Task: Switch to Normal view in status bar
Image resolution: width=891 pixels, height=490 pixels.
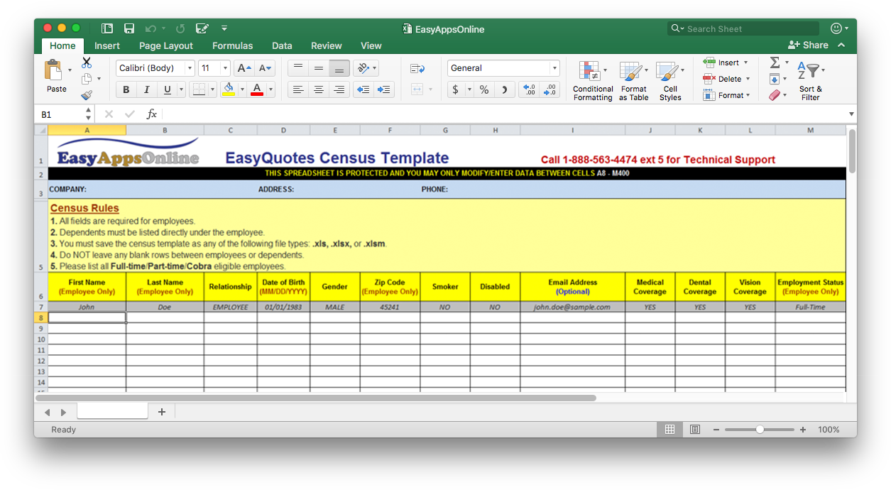Action: [x=669, y=430]
